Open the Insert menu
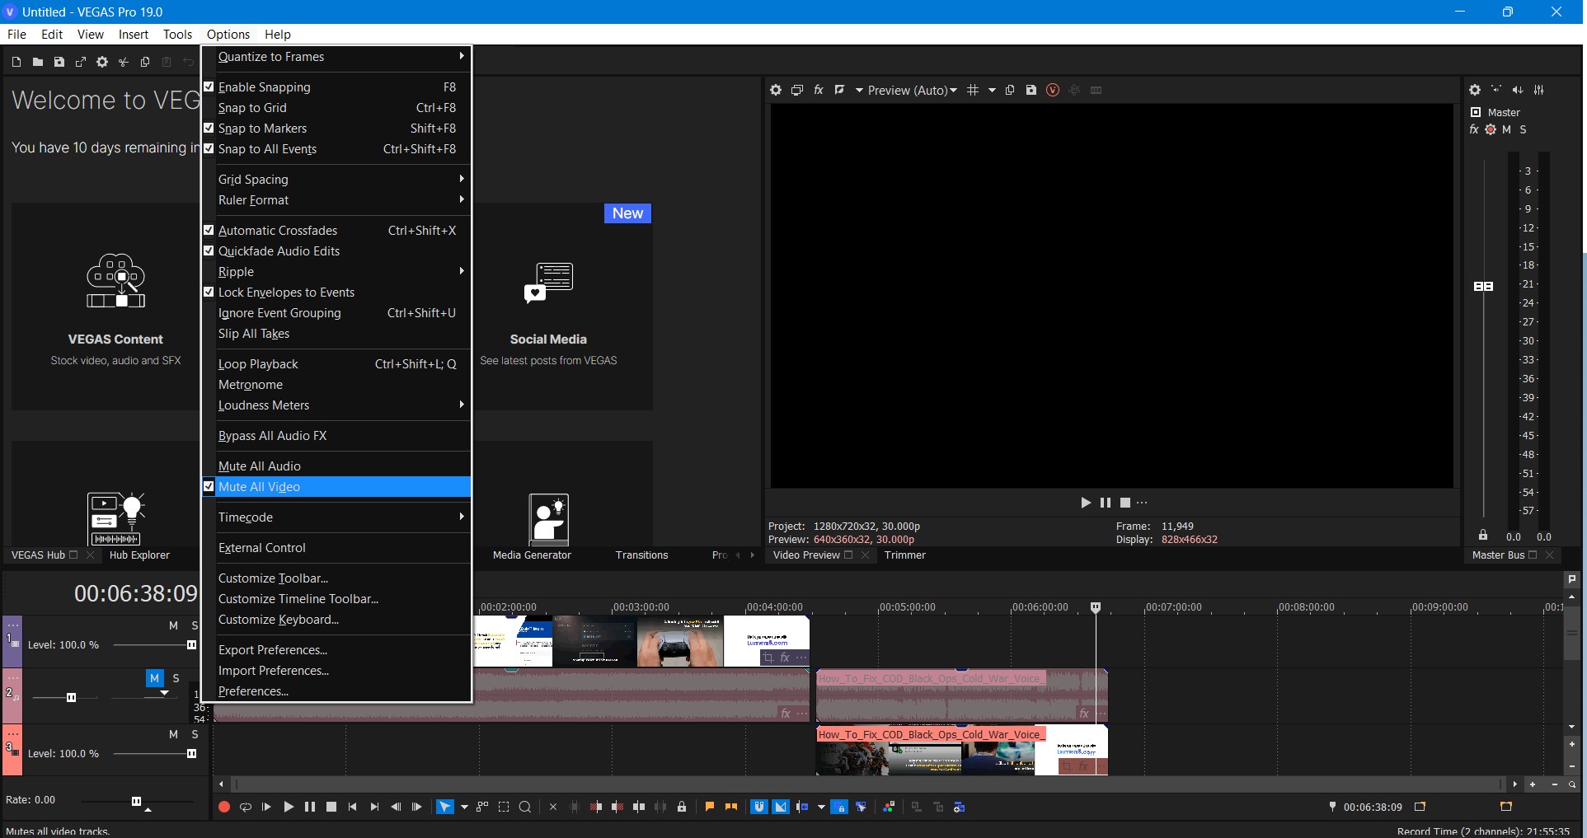Screen dimensions: 1587x838 133,34
